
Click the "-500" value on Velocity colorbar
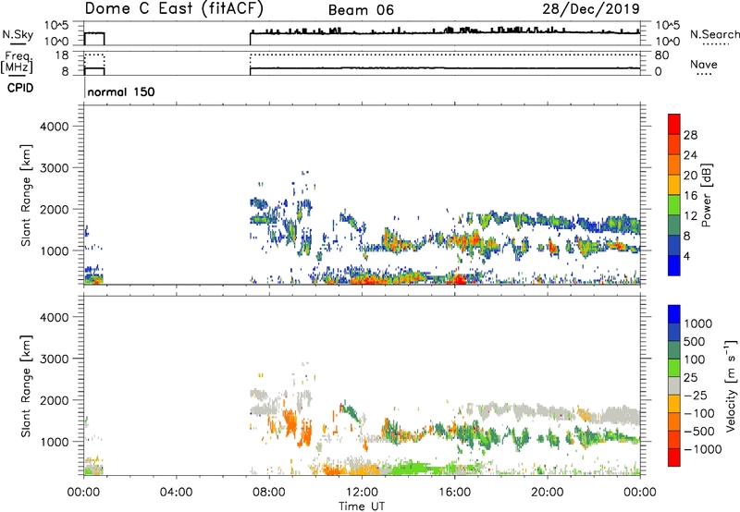(x=699, y=432)
